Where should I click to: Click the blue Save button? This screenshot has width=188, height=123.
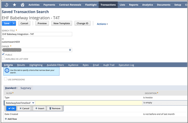click(x=7, y=23)
